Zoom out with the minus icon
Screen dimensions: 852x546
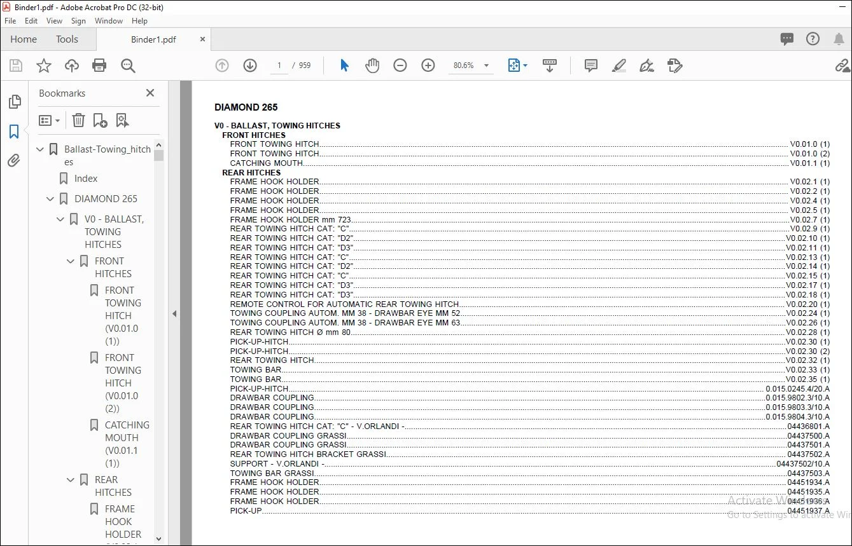coord(400,65)
